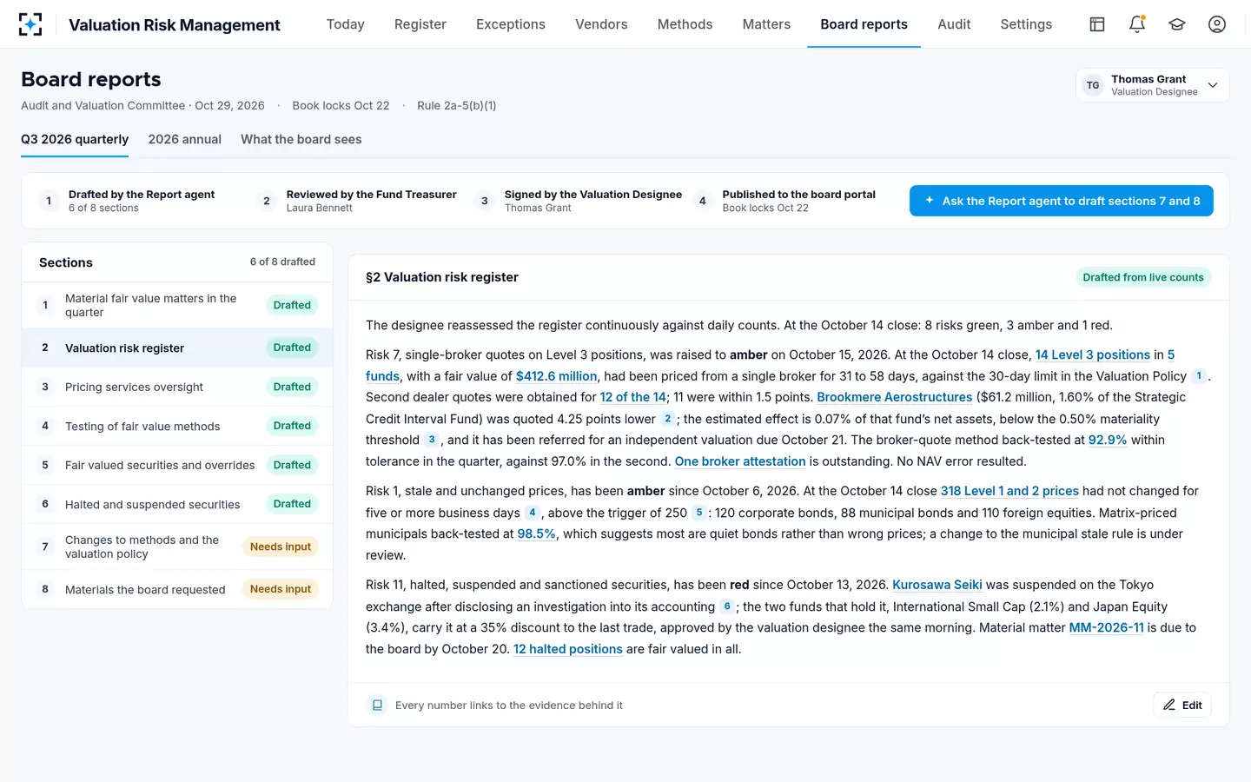1251x782 pixels.
Task: Open the notifications bell
Action: (x=1137, y=24)
